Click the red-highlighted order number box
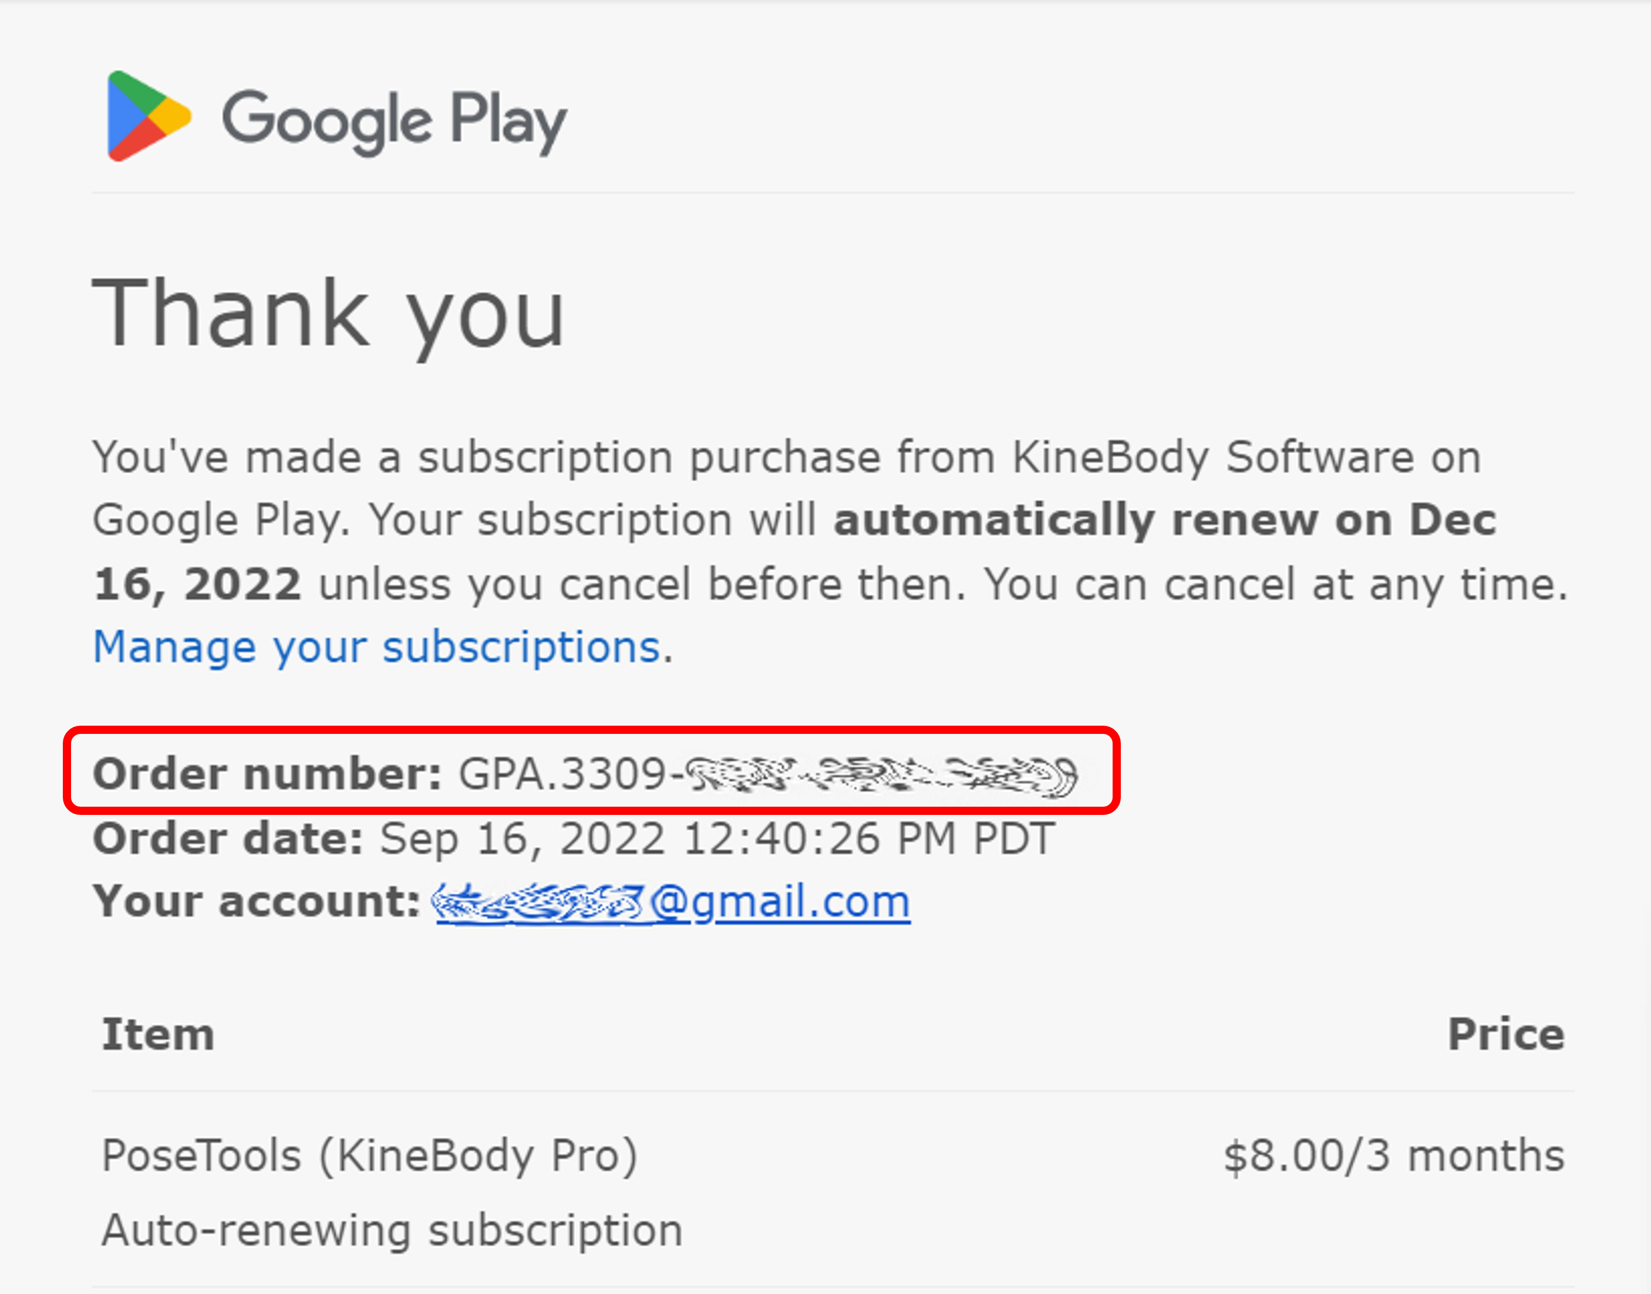The image size is (1651, 1294). point(592,770)
